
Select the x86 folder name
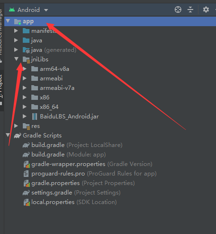coord(45,97)
